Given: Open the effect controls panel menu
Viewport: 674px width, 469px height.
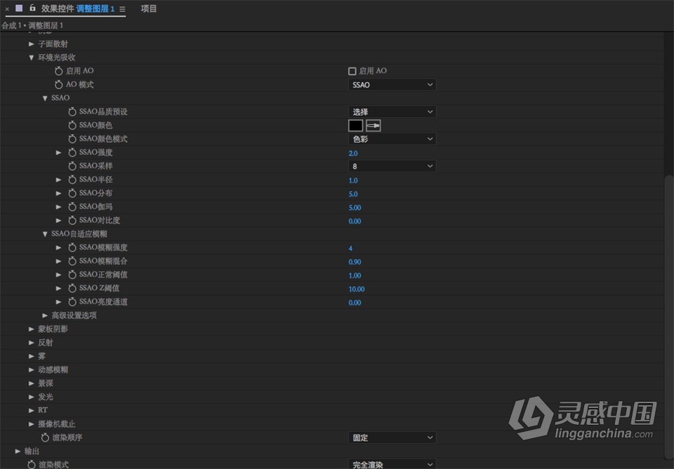Looking at the screenshot, I should tap(122, 8).
